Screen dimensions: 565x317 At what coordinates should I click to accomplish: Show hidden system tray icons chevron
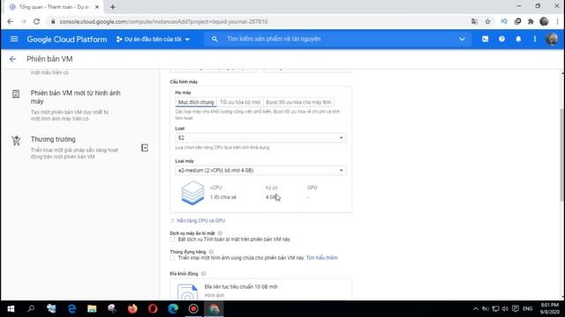[x=476, y=309]
